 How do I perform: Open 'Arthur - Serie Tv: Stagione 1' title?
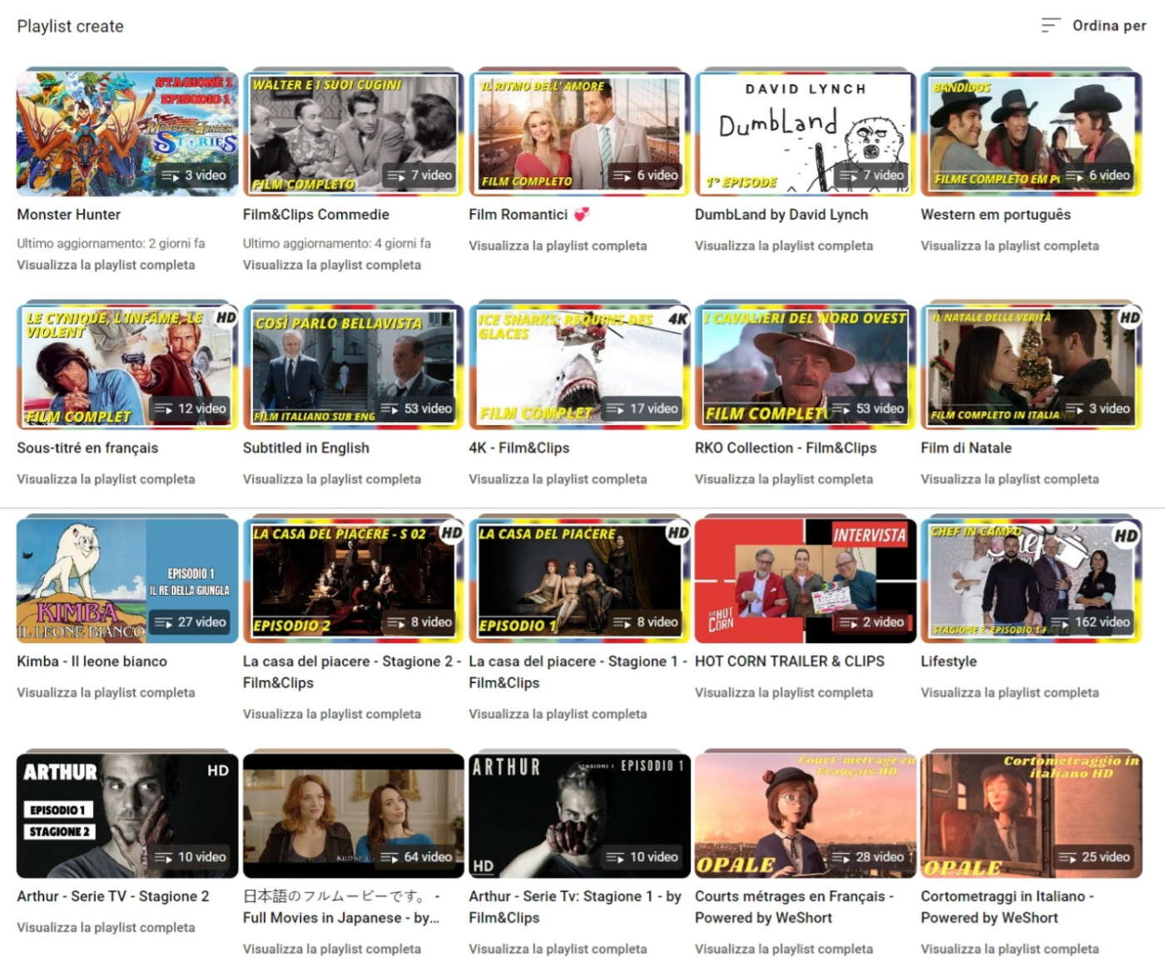[575, 907]
